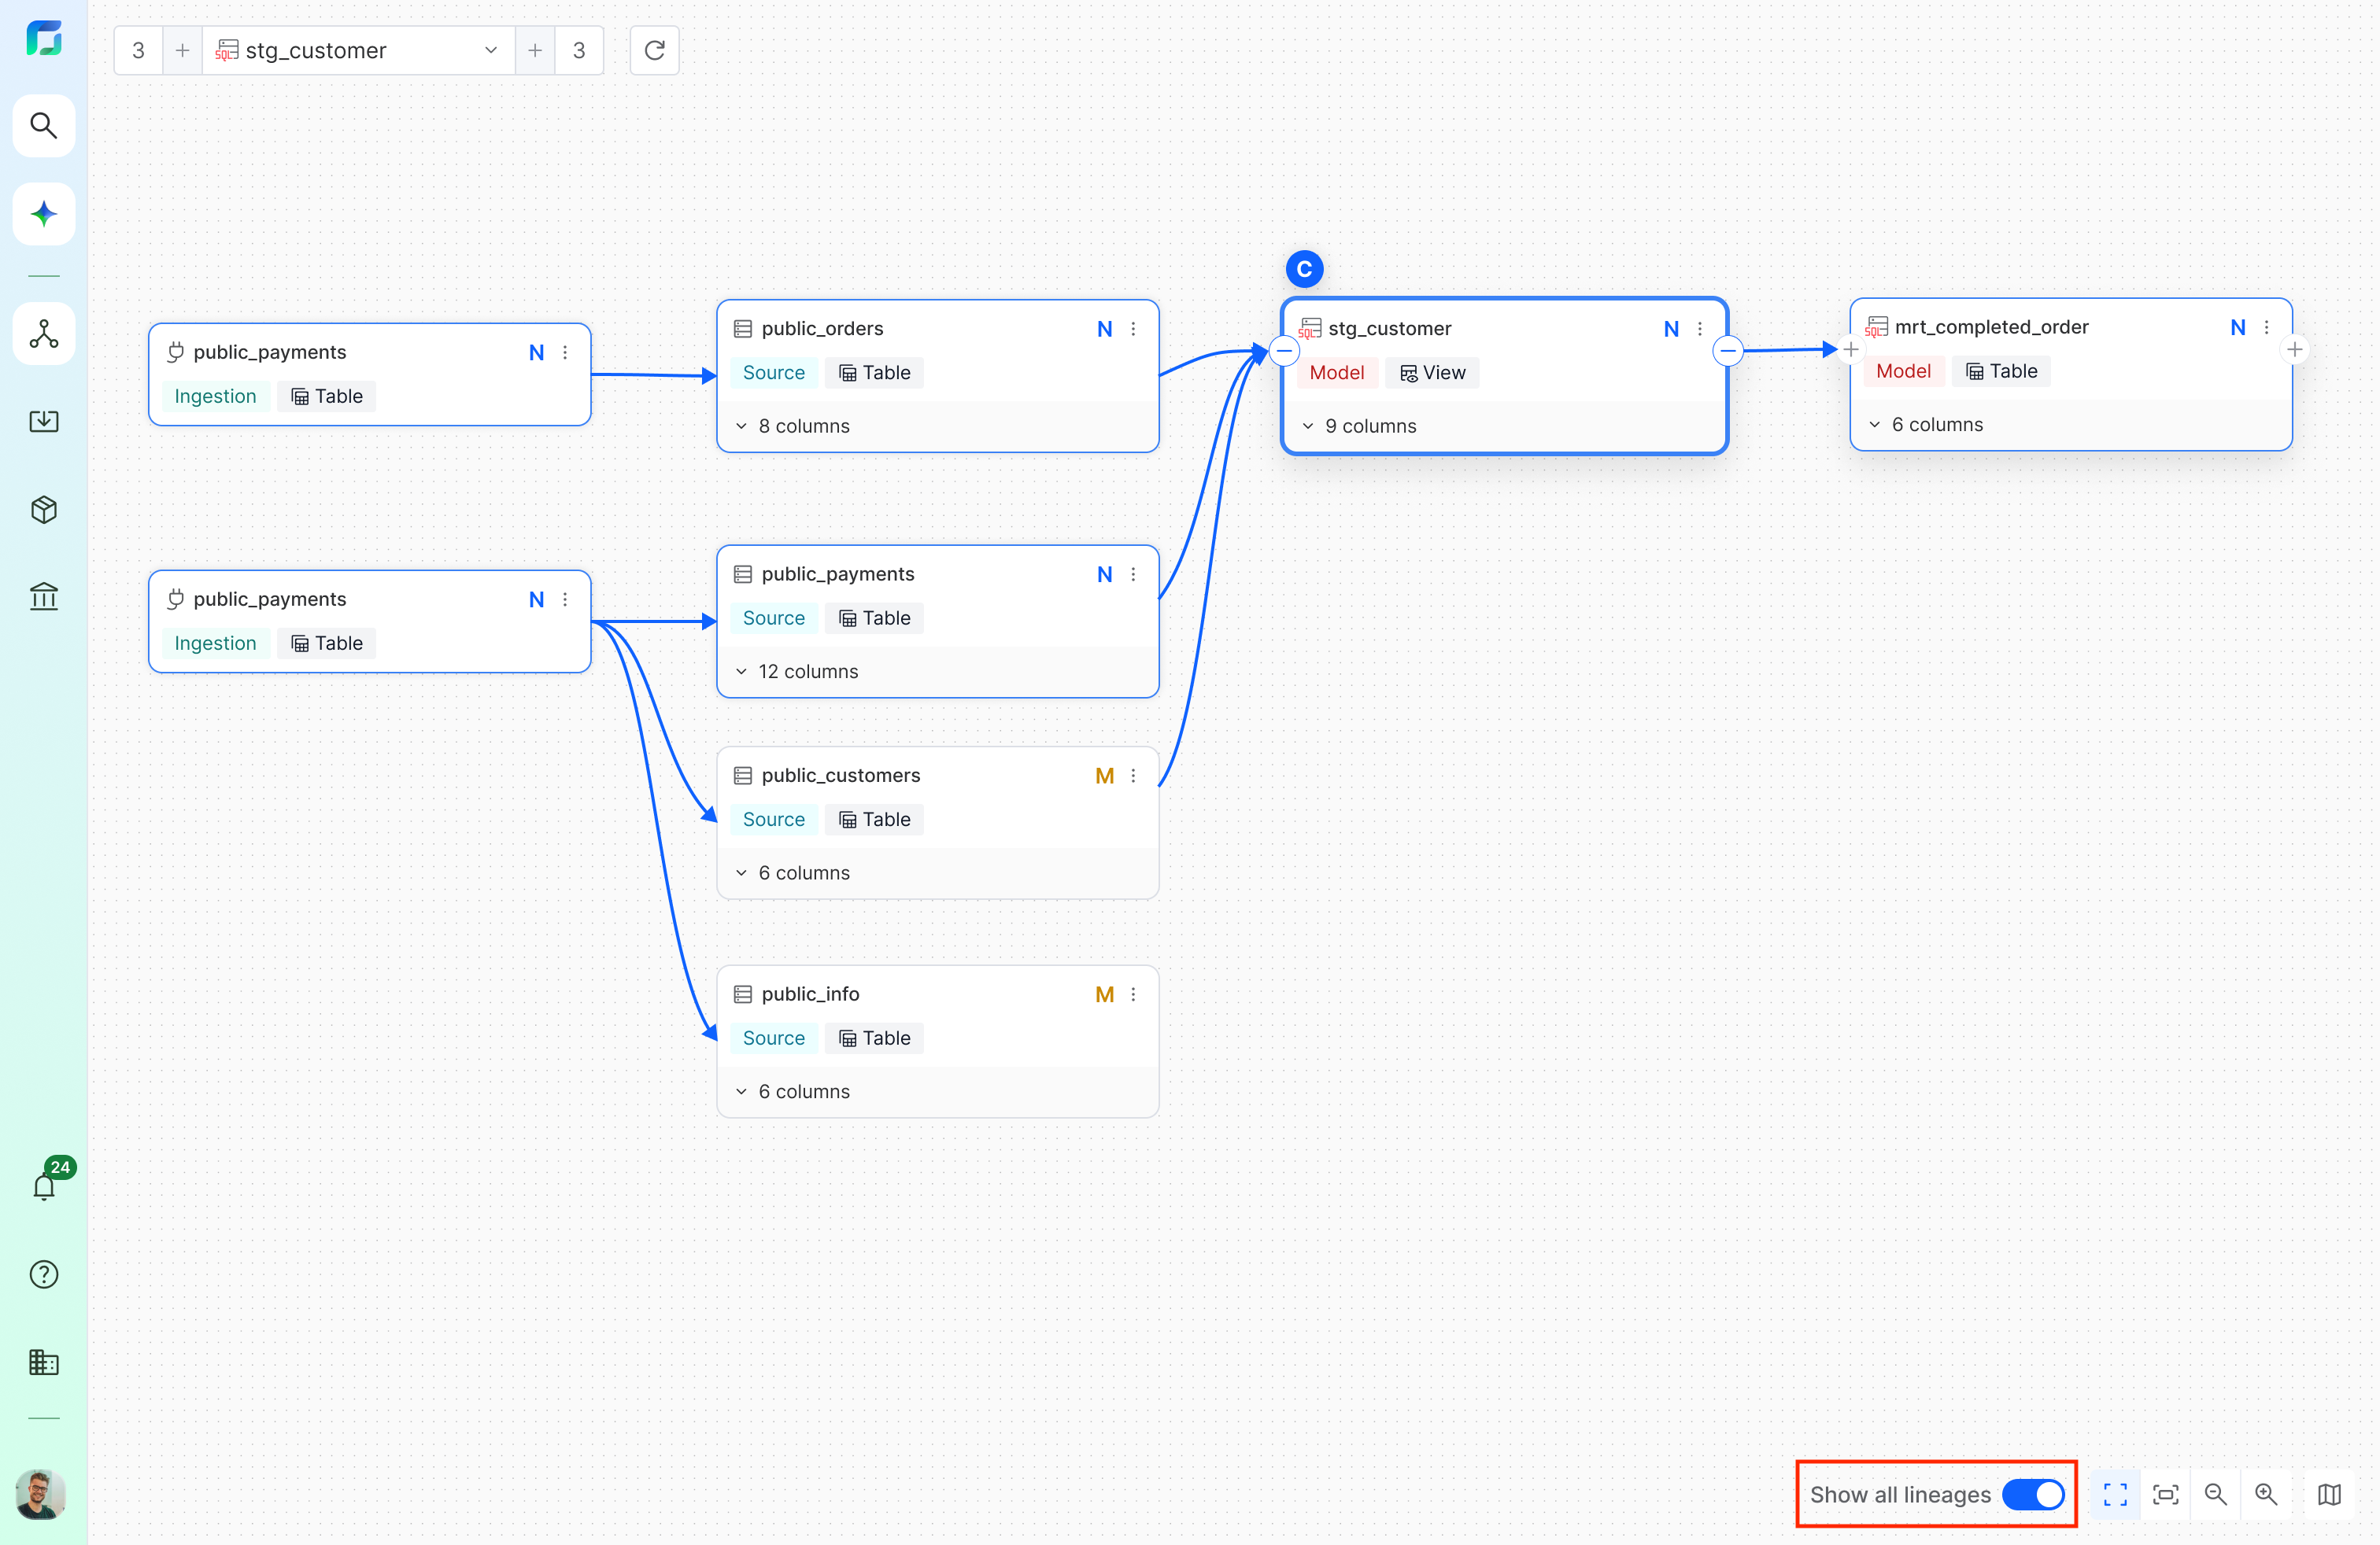Click the user profile avatar
The image size is (2380, 1545).
(41, 1495)
